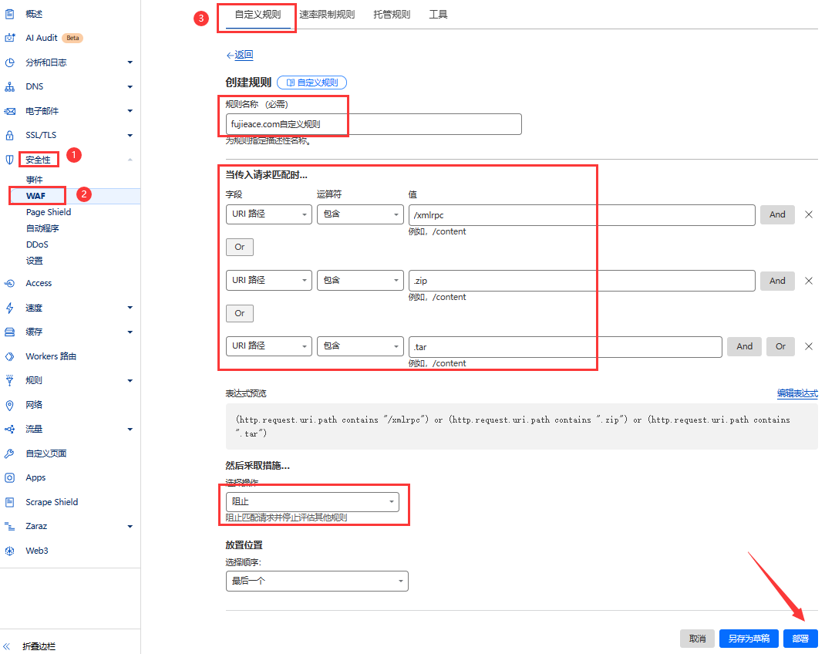Image resolution: width=825 pixels, height=654 pixels.
Task: Click the 概述 overview sidebar icon
Action: click(9, 14)
